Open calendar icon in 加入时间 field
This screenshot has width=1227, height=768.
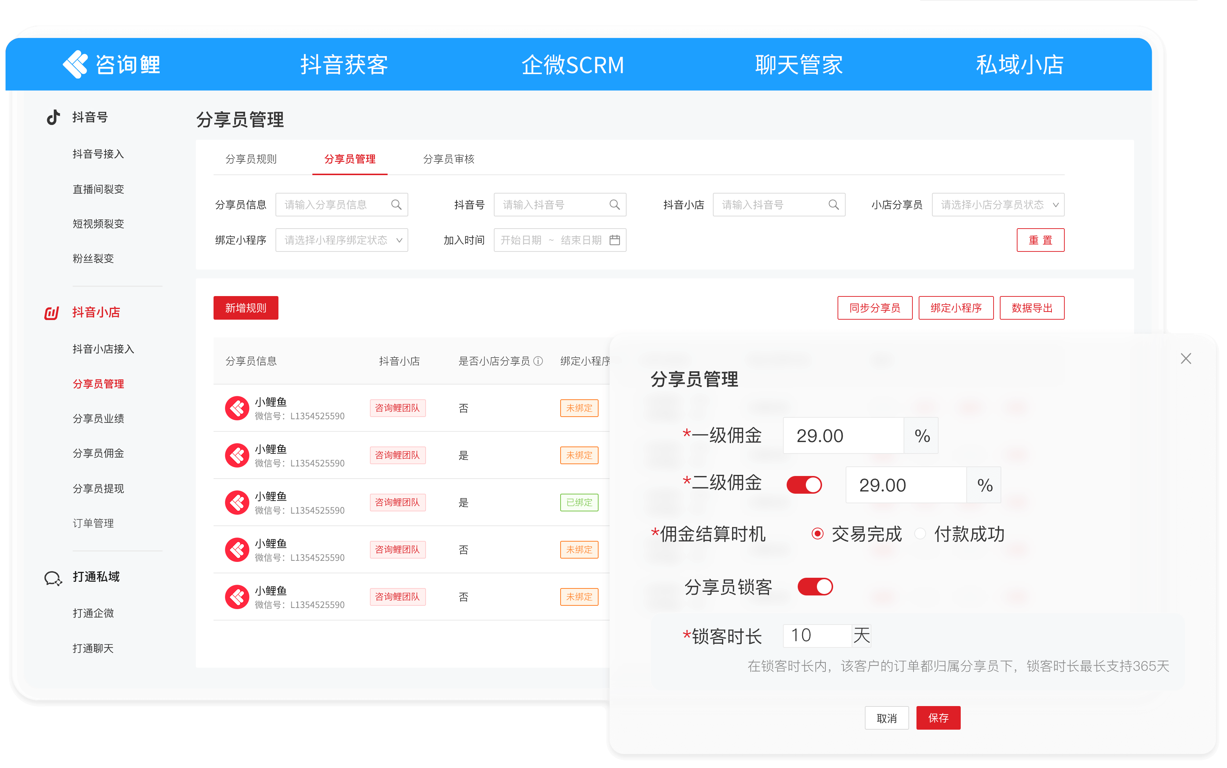pos(615,240)
